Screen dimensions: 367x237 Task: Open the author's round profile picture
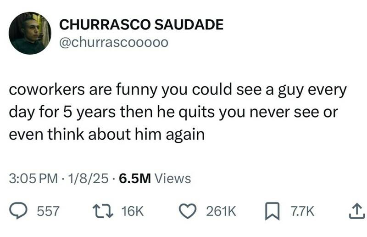(x=30, y=33)
